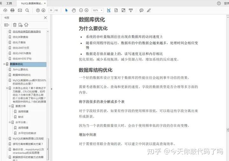This screenshot has width=229, height=161.
Task: Select bookmark 优化UNION查询
Action: [22, 53]
